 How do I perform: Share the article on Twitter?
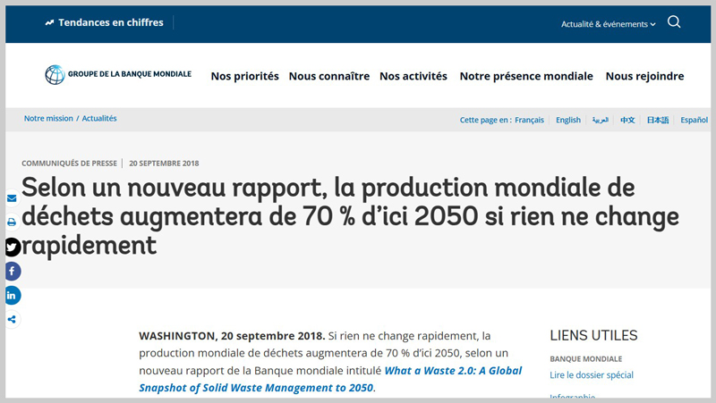coord(13,247)
